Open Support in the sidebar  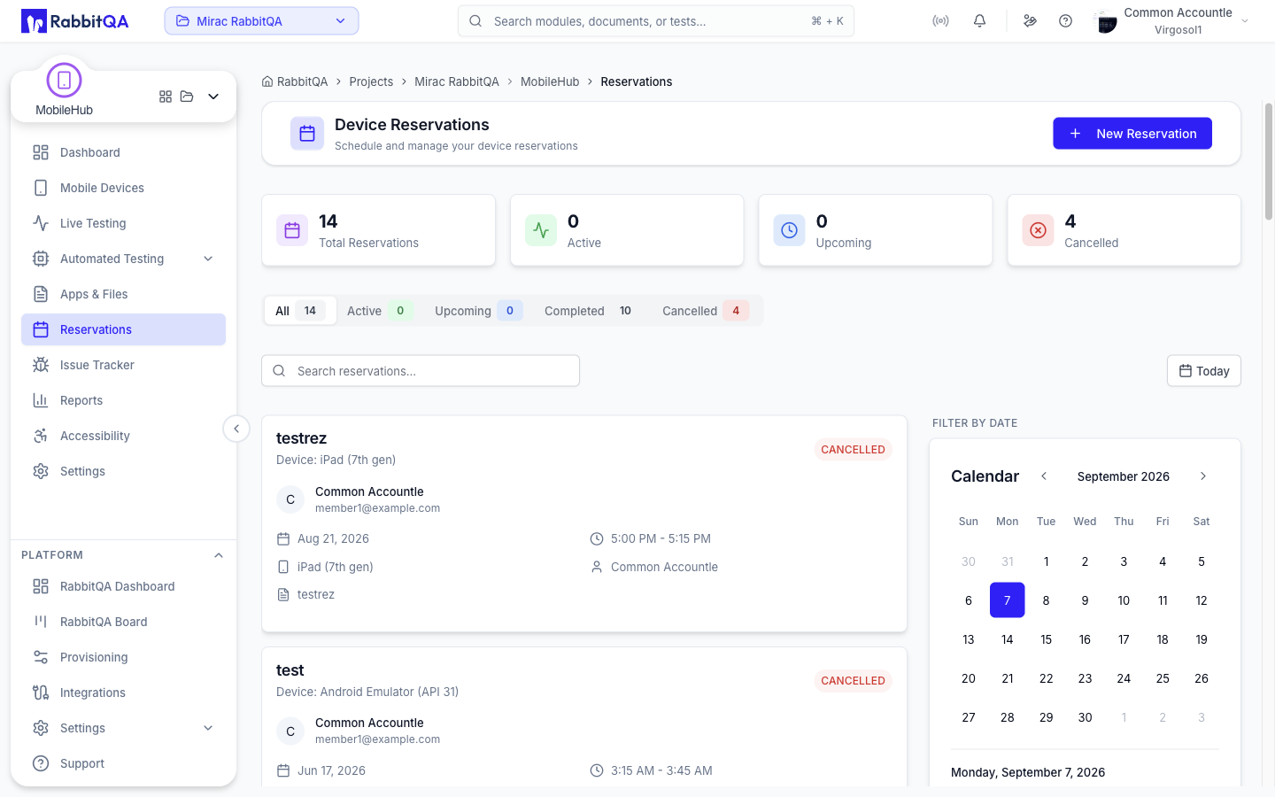click(x=123, y=763)
